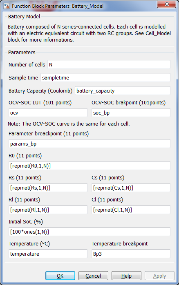The image size is (179, 285).
Task: Select the Battery Capacity (Coulomb) field
Action: click(123, 91)
